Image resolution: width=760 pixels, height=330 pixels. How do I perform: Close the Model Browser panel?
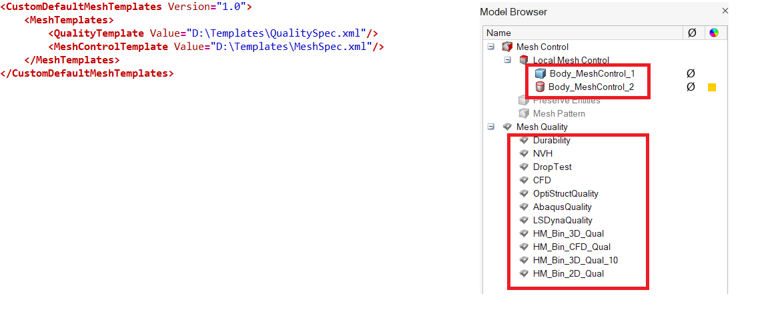tap(725, 11)
